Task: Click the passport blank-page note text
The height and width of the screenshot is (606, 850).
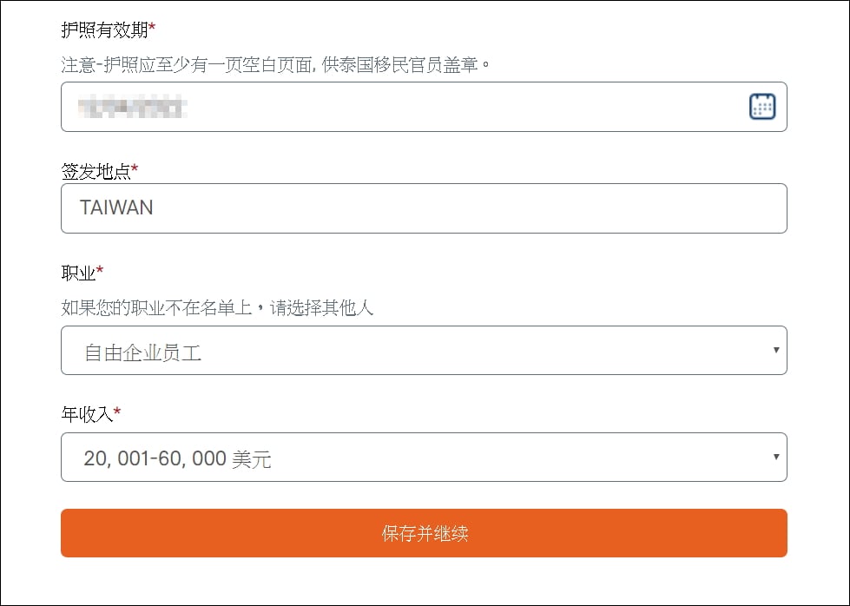Action: point(275,65)
